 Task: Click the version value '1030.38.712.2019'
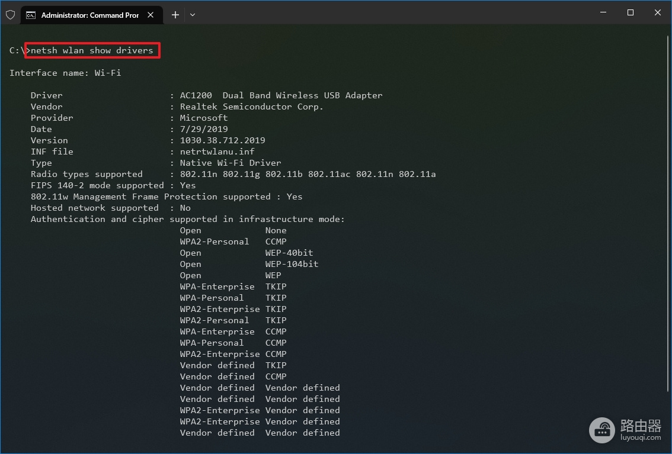click(222, 140)
